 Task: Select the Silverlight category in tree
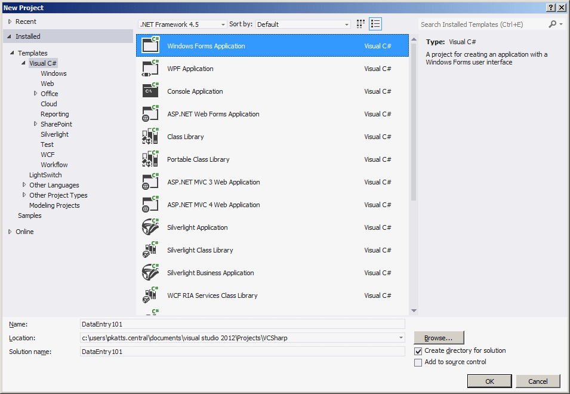54,134
